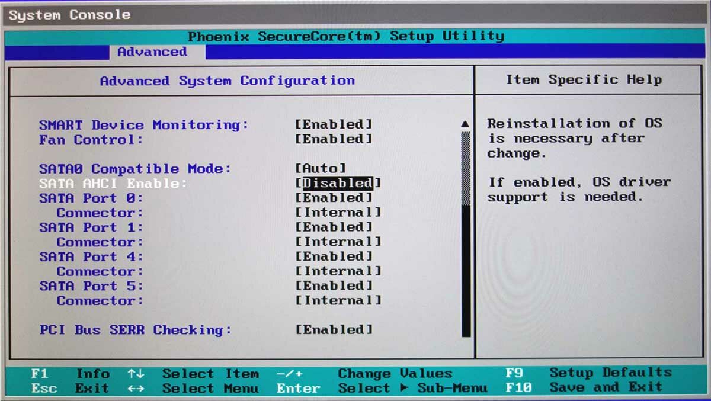Click the SATA Port 0 label
Image resolution: width=711 pixels, height=401 pixels.
(x=91, y=198)
